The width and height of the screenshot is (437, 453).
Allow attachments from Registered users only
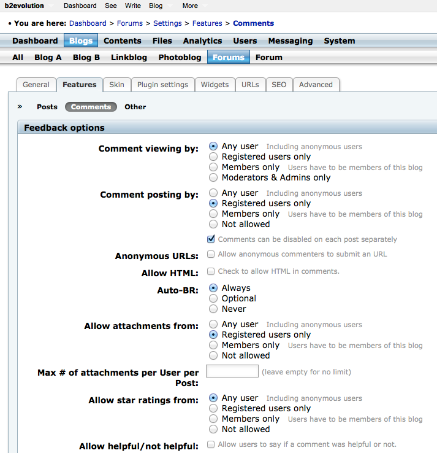click(x=213, y=335)
